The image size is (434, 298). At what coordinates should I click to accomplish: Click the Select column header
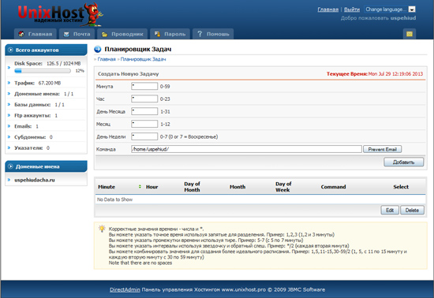point(401,187)
